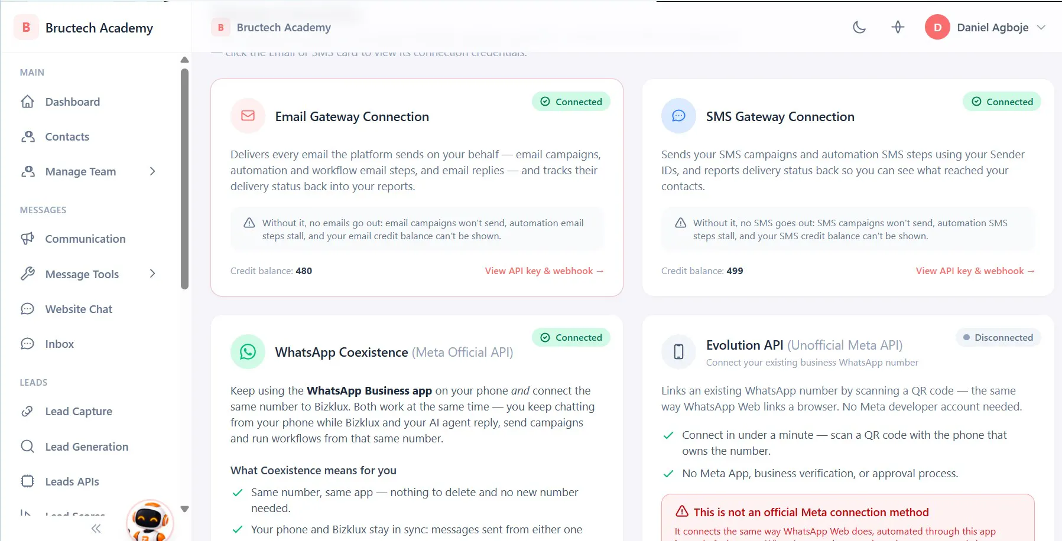Collapse the sidebar with double chevron
The width and height of the screenshot is (1062, 541).
pyautogui.click(x=96, y=528)
